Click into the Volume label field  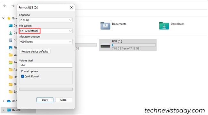click(x=46, y=65)
